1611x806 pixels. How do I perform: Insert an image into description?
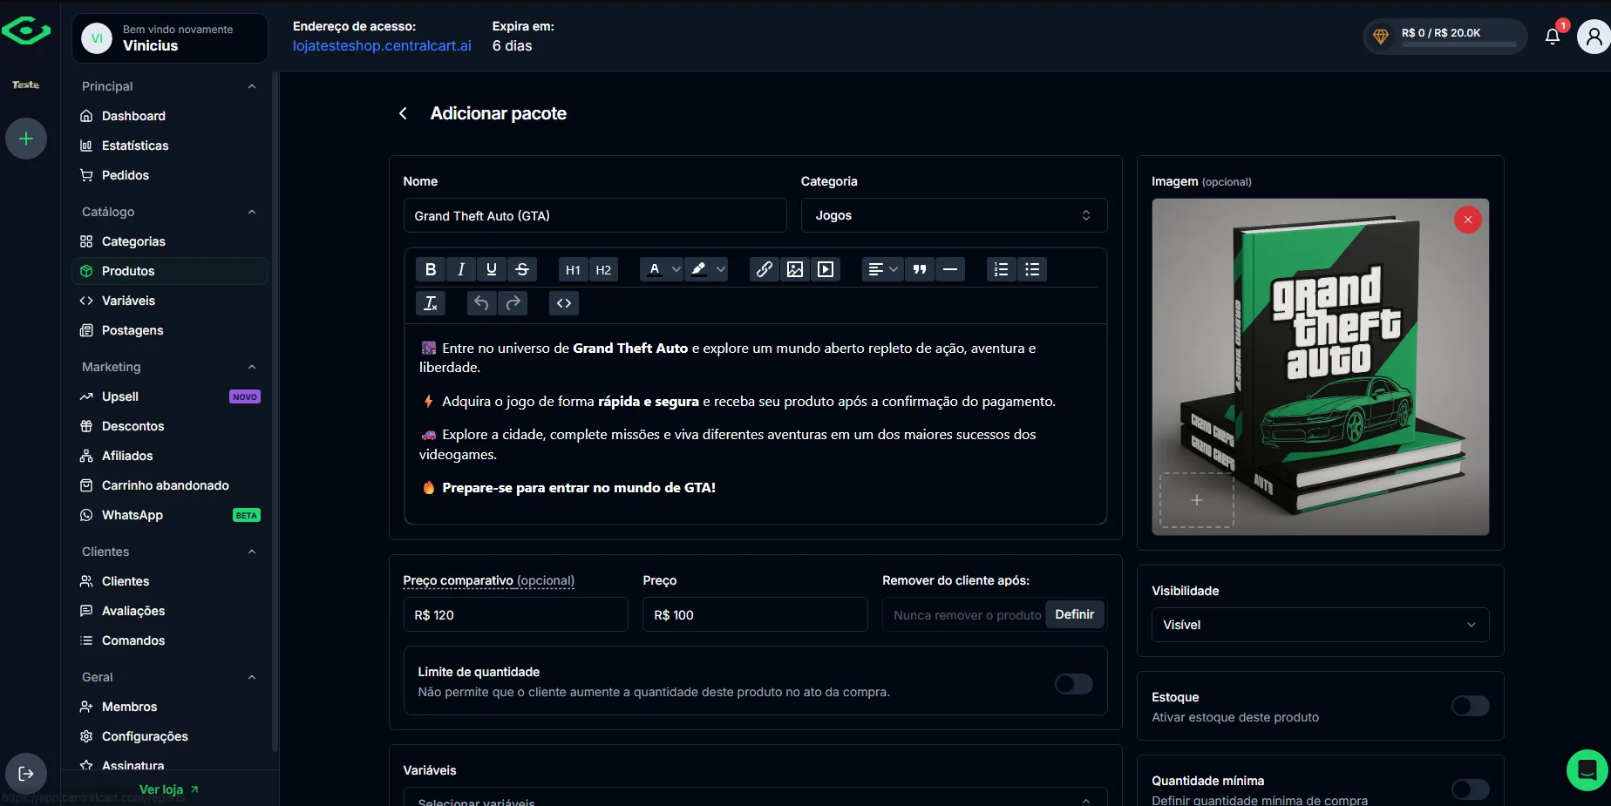(795, 269)
